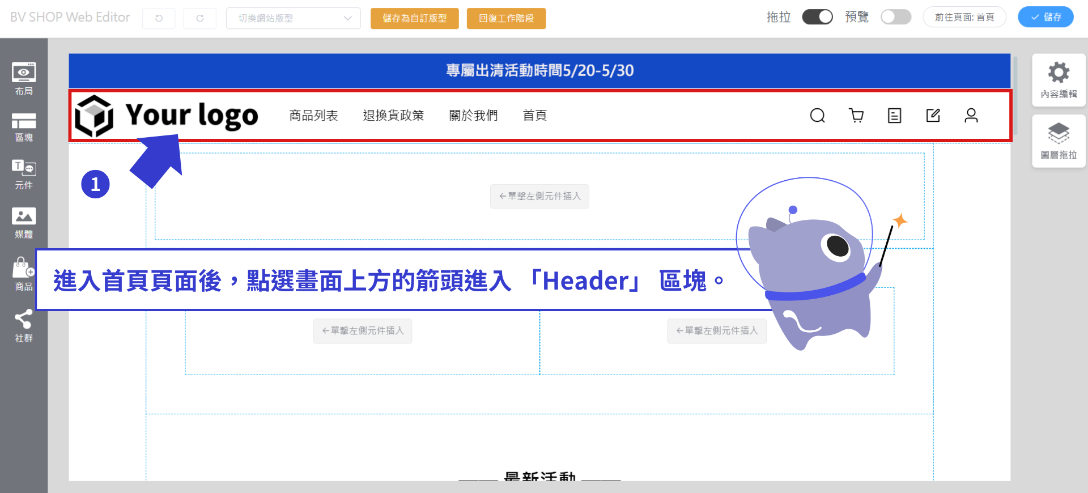Screen dimensions: 1088x493
Task: Toggle the 預覽 preview switch
Action: click(896, 17)
